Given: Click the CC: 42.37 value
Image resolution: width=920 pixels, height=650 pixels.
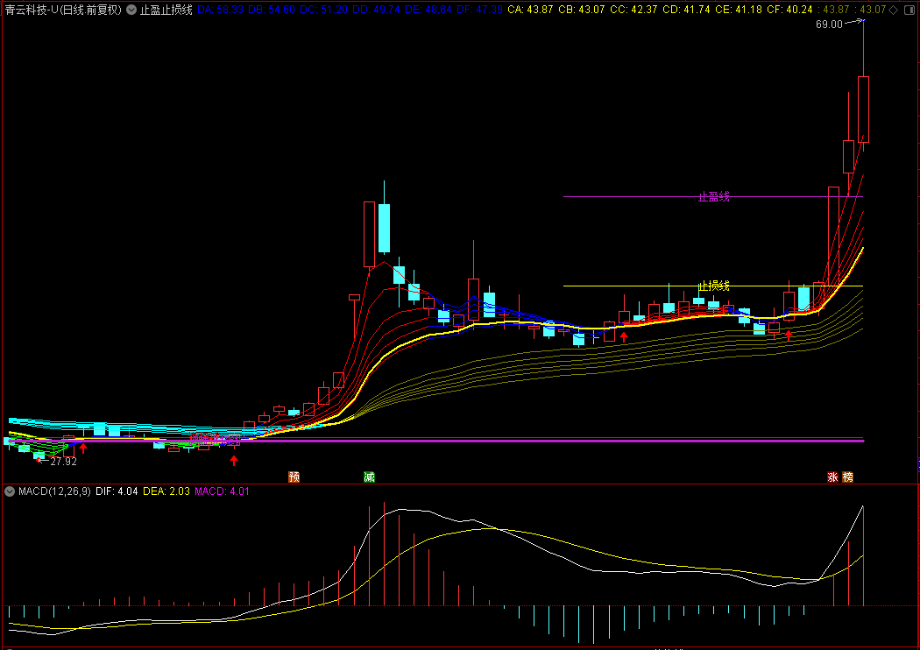Looking at the screenshot, I should point(633,10).
